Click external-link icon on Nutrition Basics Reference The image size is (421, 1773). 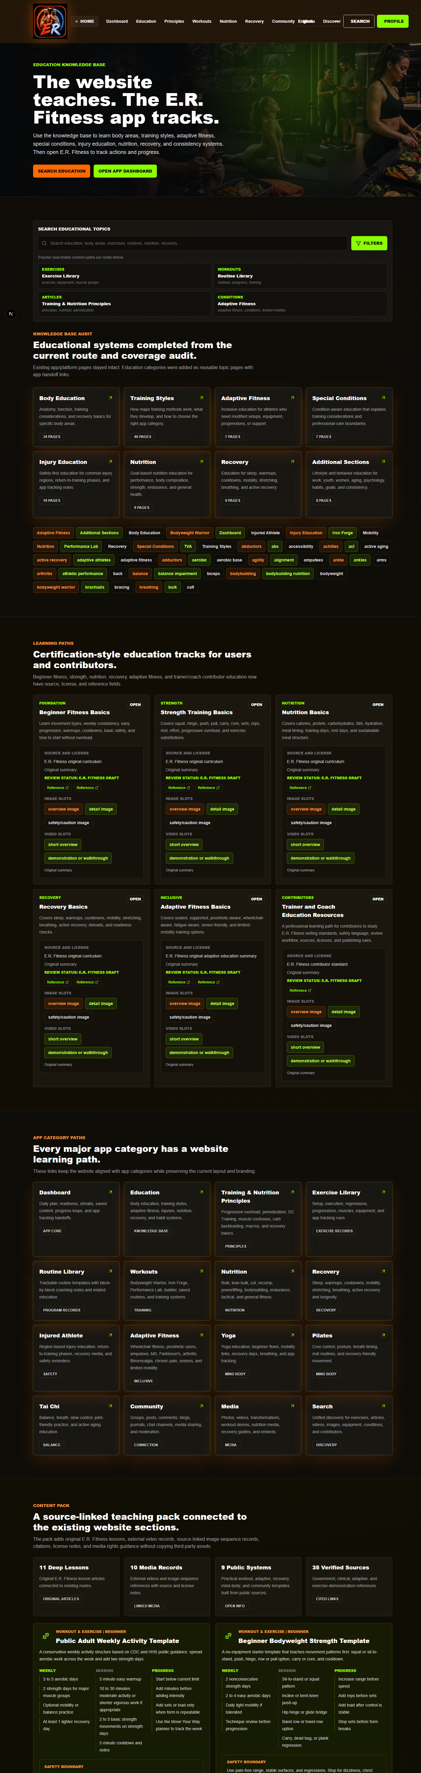[x=310, y=788]
